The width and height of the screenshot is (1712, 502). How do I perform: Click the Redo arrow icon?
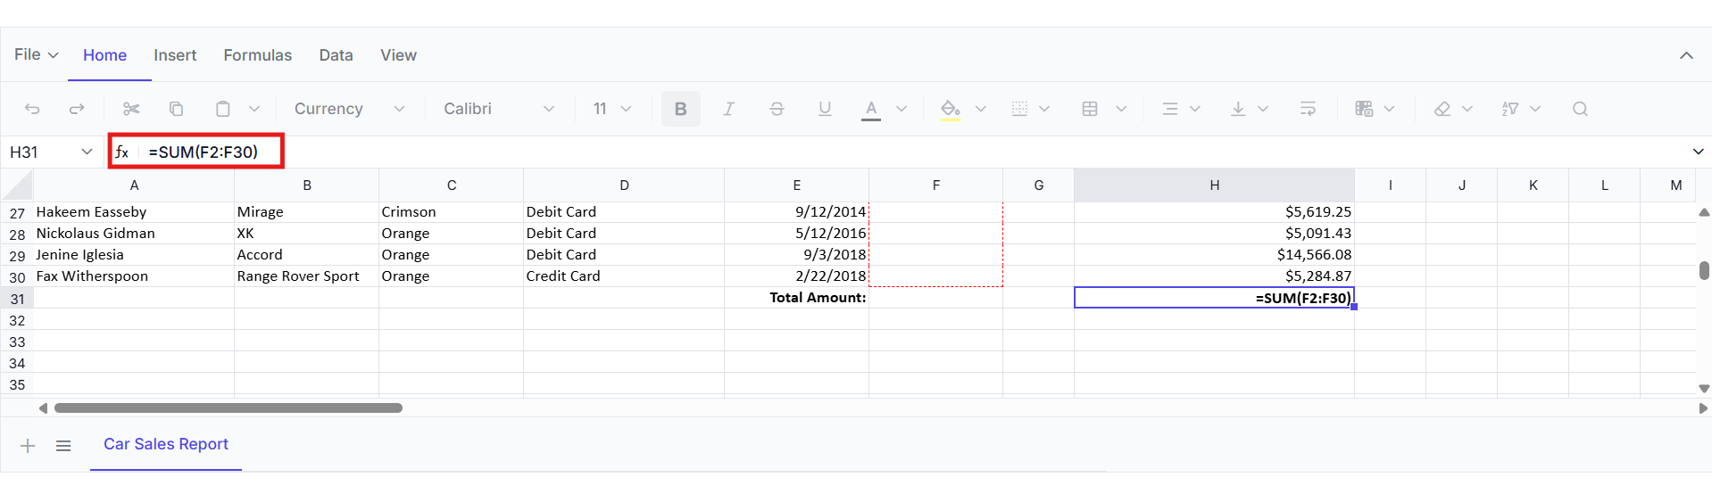click(77, 109)
